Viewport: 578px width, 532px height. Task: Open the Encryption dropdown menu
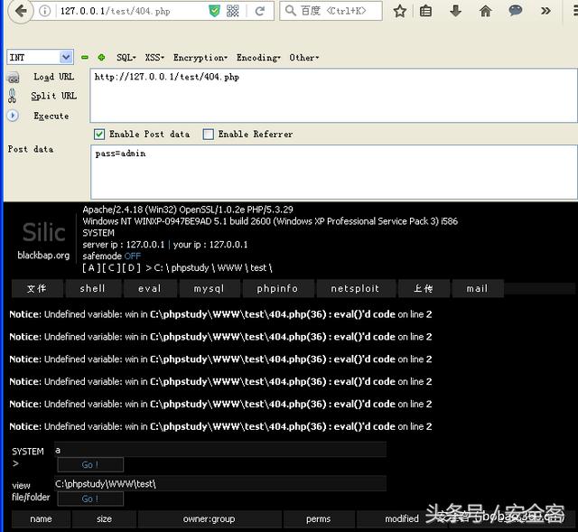(200, 58)
